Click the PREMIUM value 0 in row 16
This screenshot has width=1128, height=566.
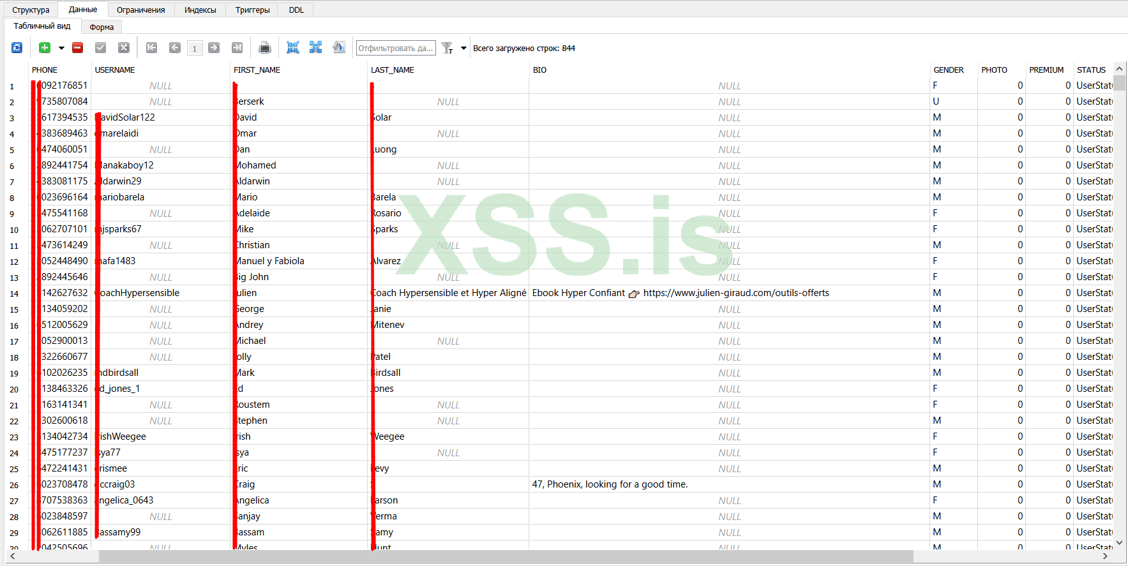tap(1049, 325)
